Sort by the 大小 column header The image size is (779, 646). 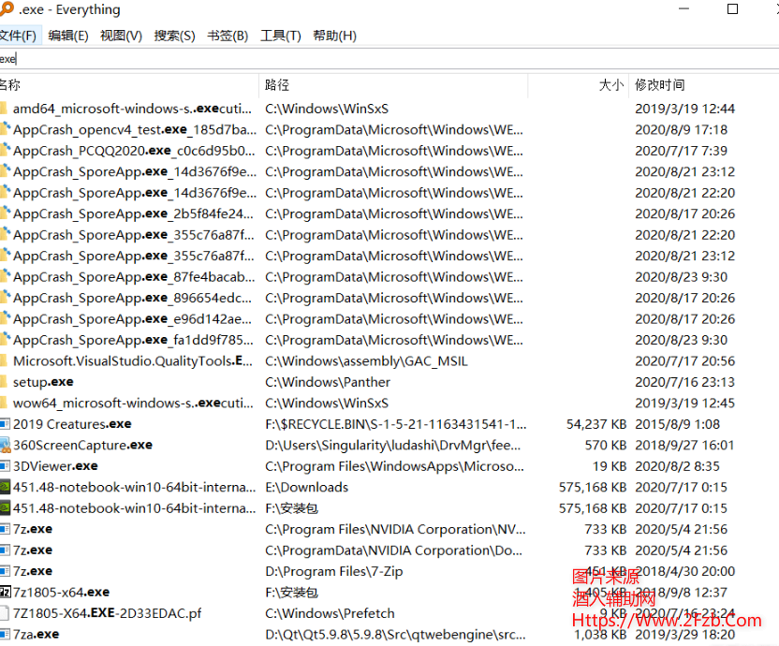click(x=579, y=85)
